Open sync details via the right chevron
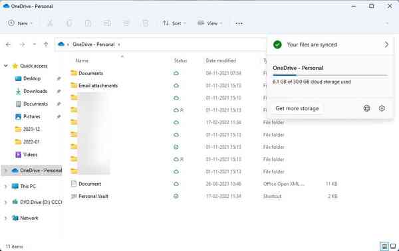 [x=386, y=44]
